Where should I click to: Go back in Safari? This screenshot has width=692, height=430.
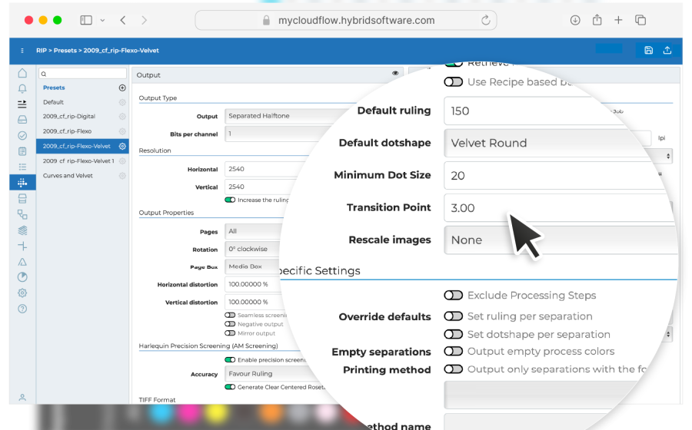pyautogui.click(x=123, y=20)
